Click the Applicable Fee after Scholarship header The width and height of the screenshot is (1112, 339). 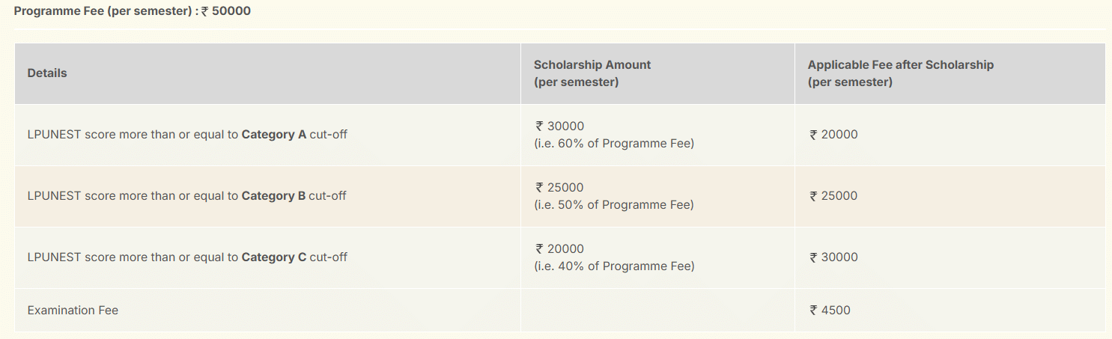point(900,65)
